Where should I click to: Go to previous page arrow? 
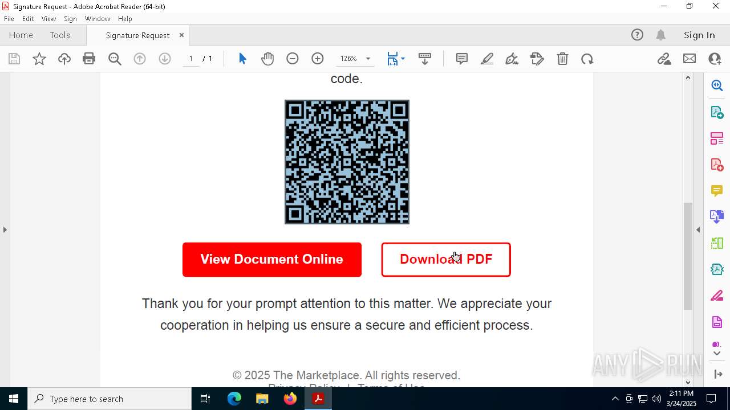140,59
